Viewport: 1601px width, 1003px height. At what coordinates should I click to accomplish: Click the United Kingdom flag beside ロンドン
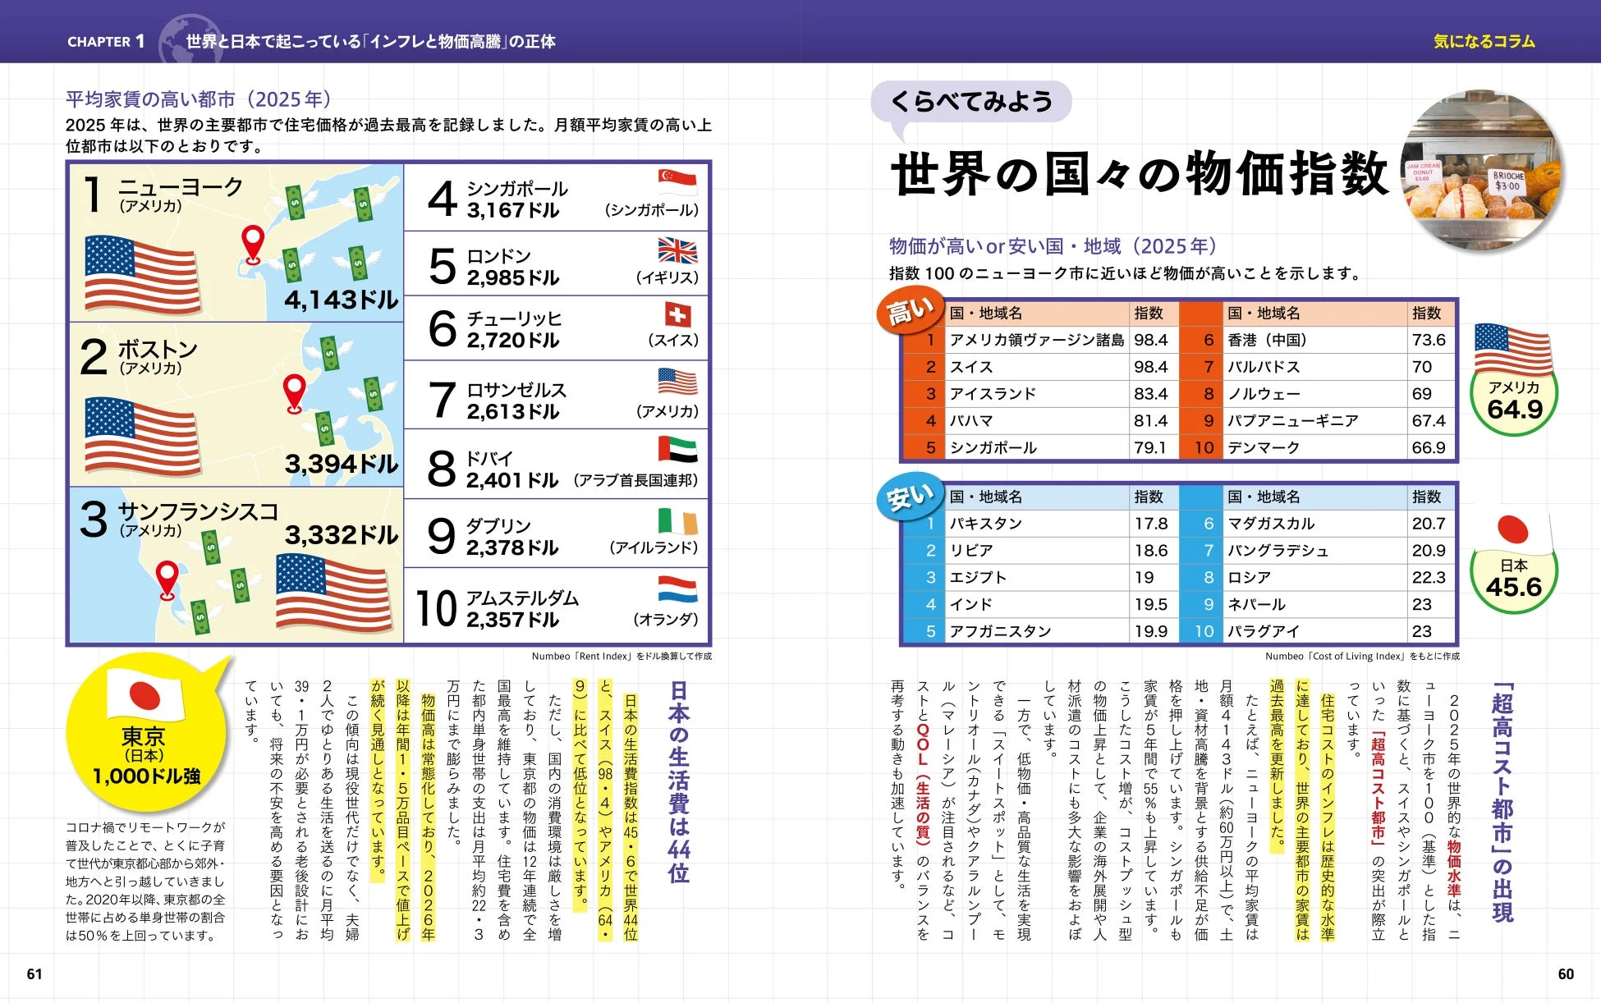[x=677, y=250]
